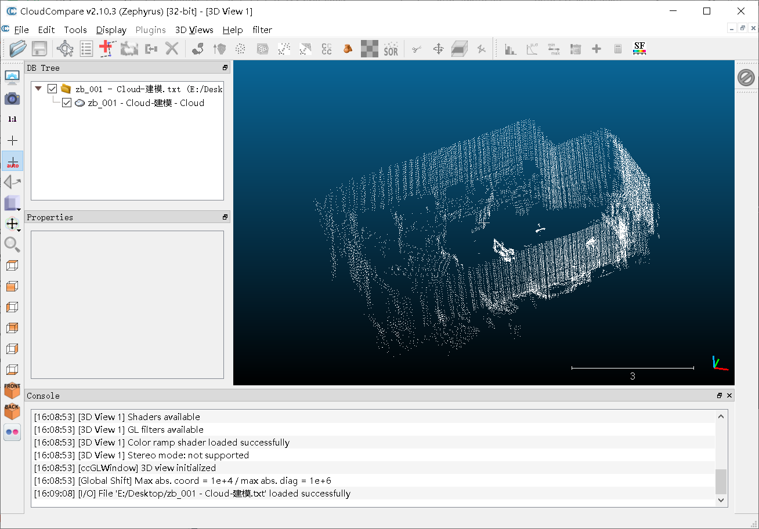Open the Plugins menu
The height and width of the screenshot is (529, 759).
pos(151,30)
